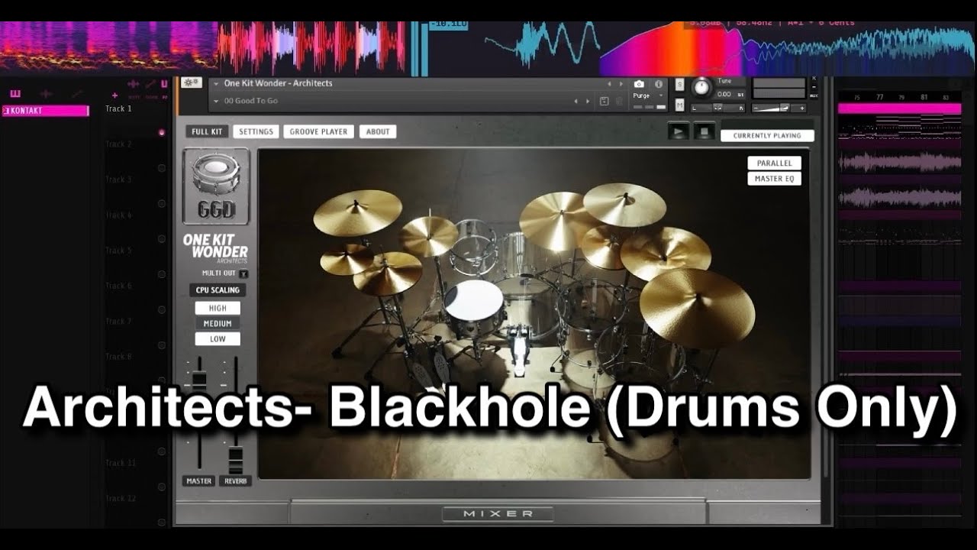Click the PARALLEL button

[x=774, y=163]
